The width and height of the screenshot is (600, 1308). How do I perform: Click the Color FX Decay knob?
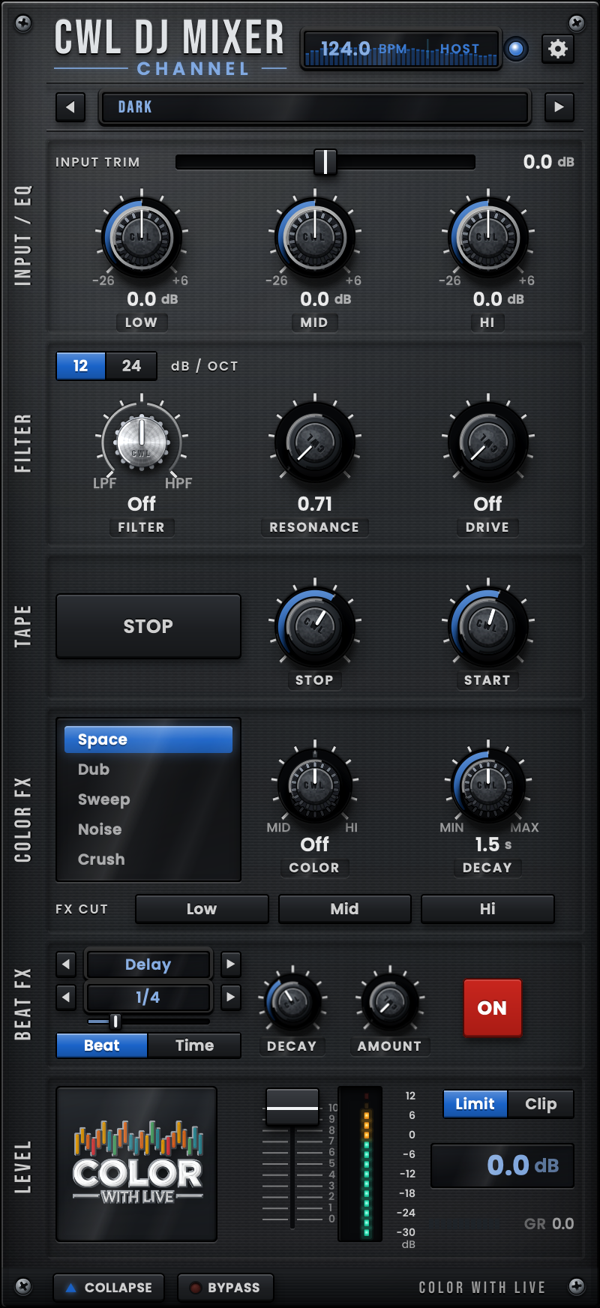point(487,784)
